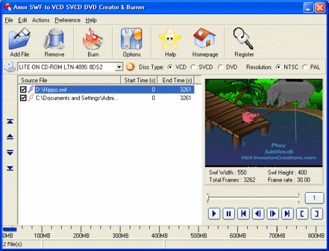
Task: Click the Play preview button
Action: tap(214, 213)
